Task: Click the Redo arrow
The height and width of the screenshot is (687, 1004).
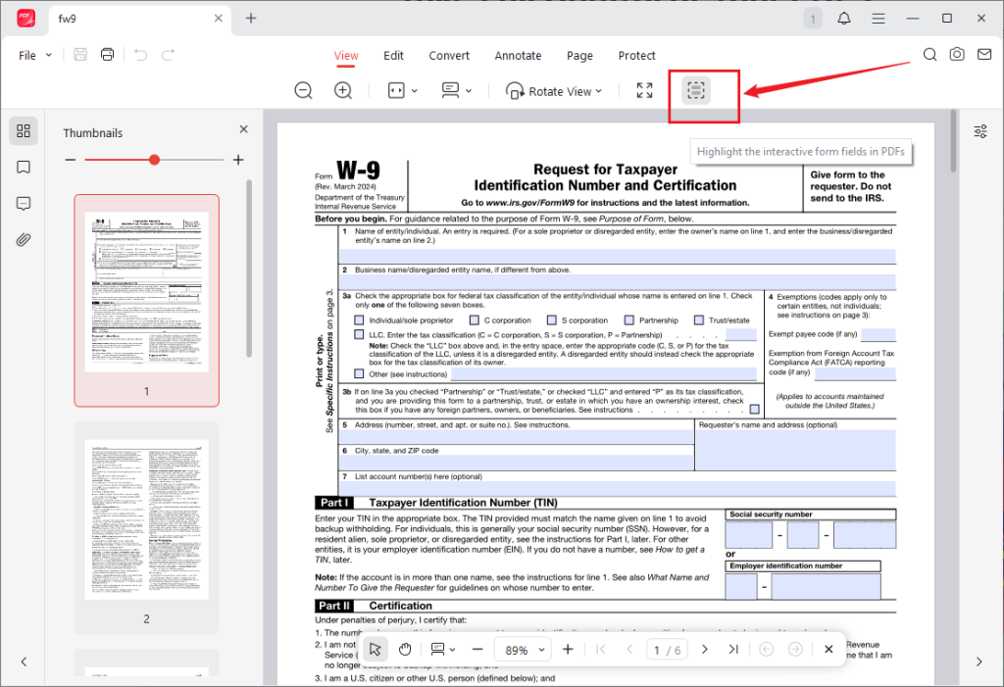Action: click(x=168, y=55)
